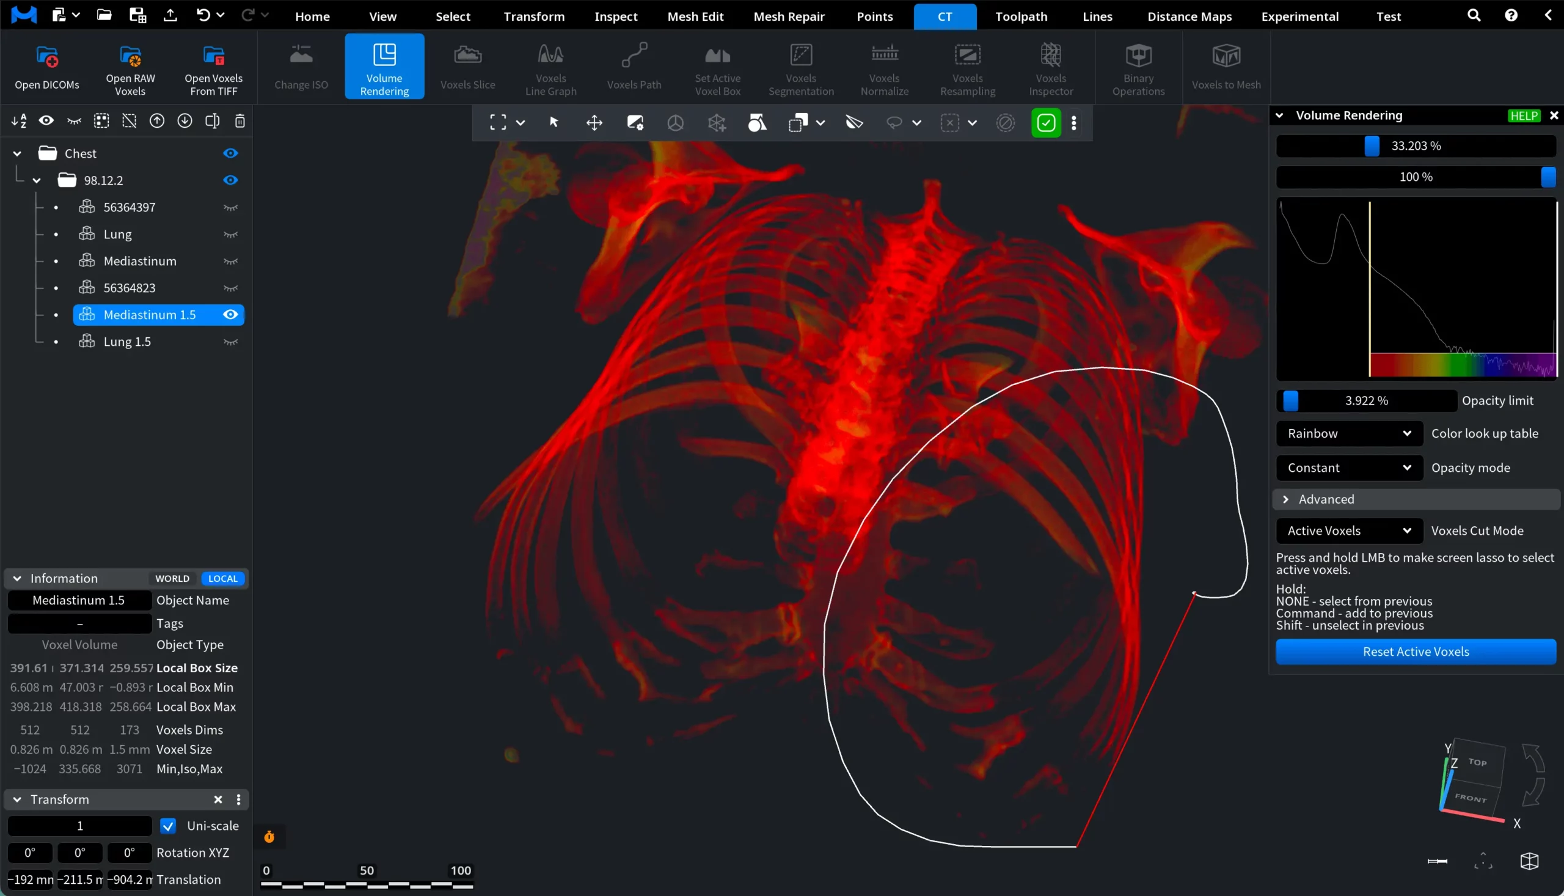Image resolution: width=1564 pixels, height=896 pixels.
Task: Open the Transform panel options menu
Action: [x=239, y=799]
